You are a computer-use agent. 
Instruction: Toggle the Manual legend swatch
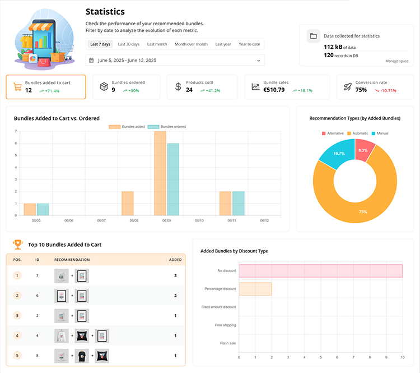click(x=374, y=133)
